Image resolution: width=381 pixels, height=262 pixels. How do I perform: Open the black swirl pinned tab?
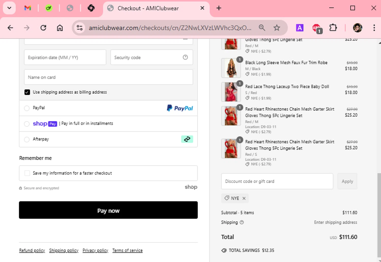click(91, 8)
